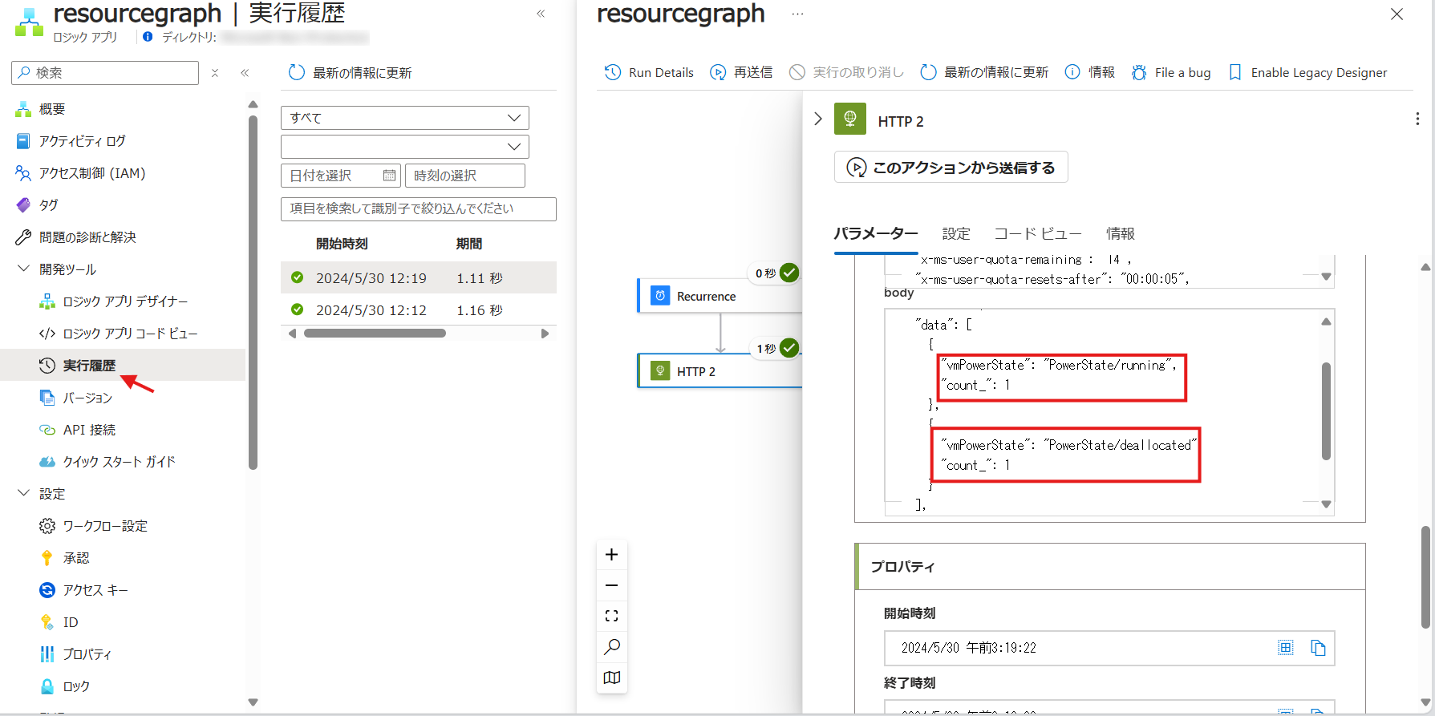
Task: Select the 2024/5/30 12:12 run
Action: 419,309
